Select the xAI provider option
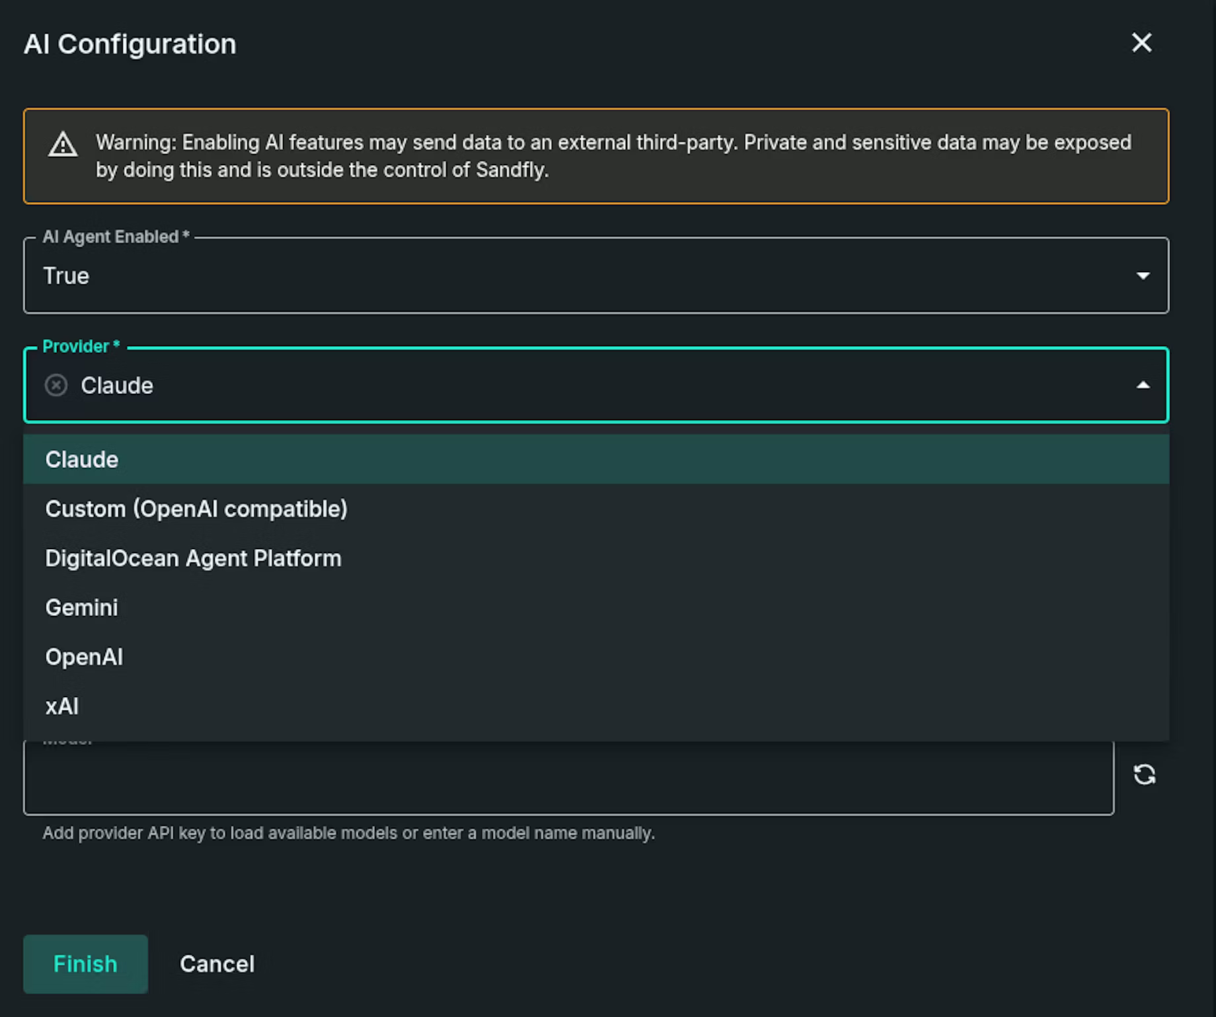Viewport: 1216px width, 1017px height. (596, 706)
